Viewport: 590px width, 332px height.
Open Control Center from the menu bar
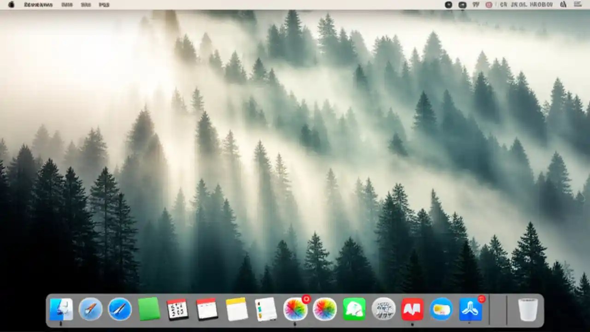(577, 5)
